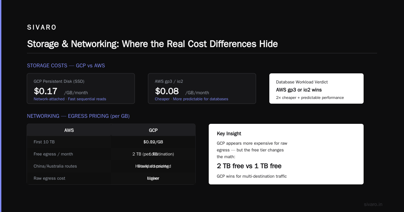This screenshot has height=212, width=404.
Task: Click the 'Key Insight' heading
Action: coord(229,134)
